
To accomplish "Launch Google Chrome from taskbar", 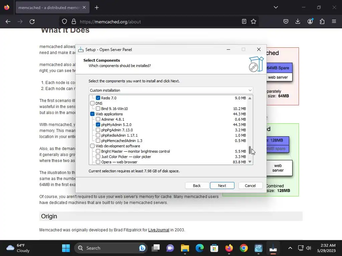I will click(x=243, y=248).
